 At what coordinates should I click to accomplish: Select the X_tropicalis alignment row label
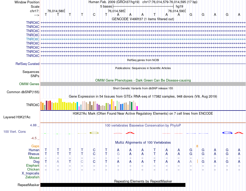[31, 173]
